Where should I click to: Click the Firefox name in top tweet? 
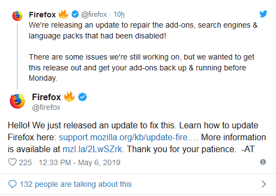[x=42, y=15]
